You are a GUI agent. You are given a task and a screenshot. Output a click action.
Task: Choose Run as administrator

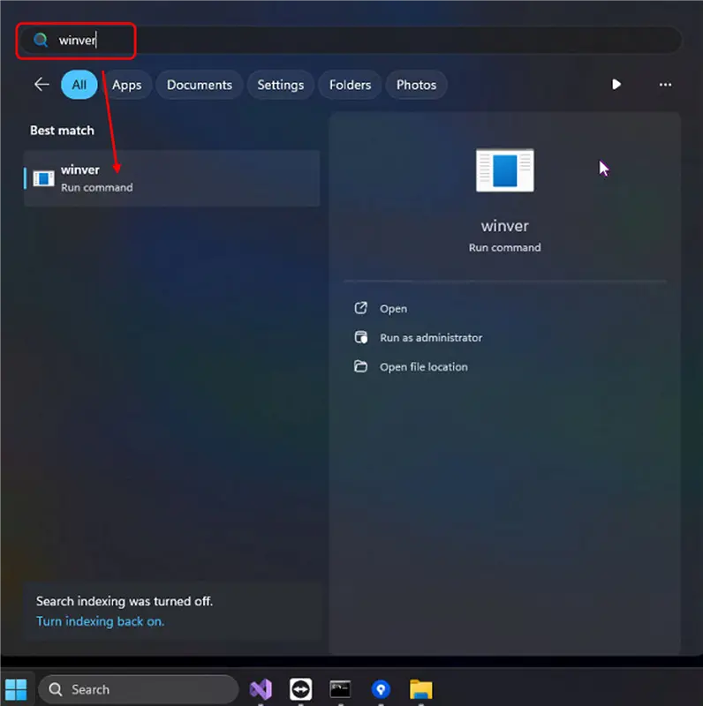(431, 338)
